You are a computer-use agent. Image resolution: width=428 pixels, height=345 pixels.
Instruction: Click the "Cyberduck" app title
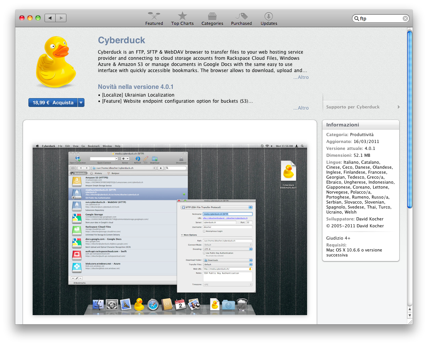tap(121, 40)
